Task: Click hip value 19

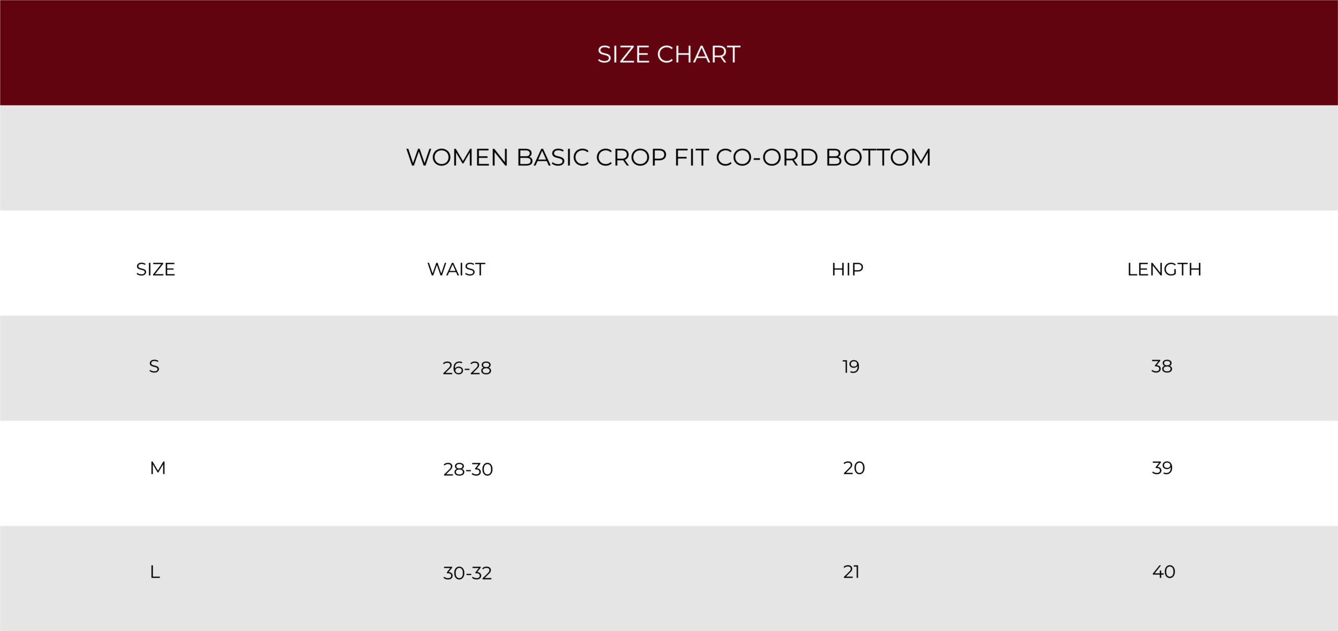Action: pyautogui.click(x=851, y=366)
